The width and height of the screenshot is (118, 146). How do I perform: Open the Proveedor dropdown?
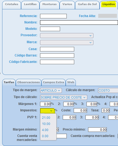tap(67, 36)
